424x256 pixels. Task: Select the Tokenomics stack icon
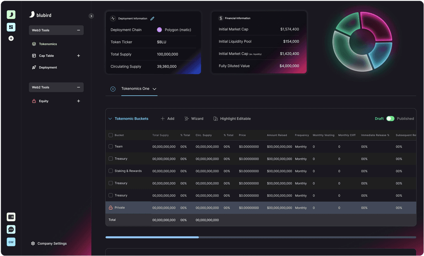[x=35, y=43]
